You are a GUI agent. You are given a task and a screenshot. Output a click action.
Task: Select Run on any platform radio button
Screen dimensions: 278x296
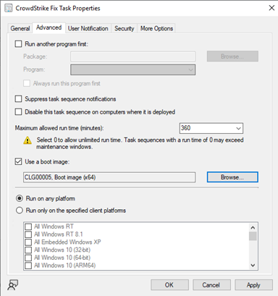(x=20, y=198)
